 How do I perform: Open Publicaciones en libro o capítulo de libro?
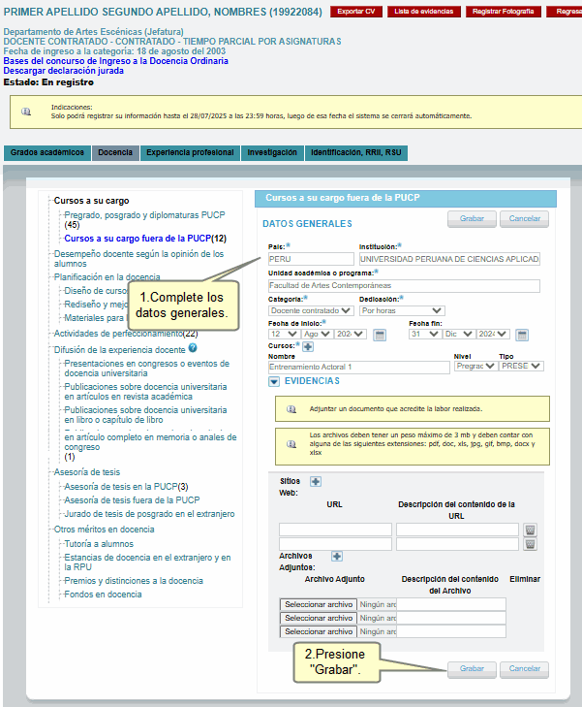click(x=145, y=415)
